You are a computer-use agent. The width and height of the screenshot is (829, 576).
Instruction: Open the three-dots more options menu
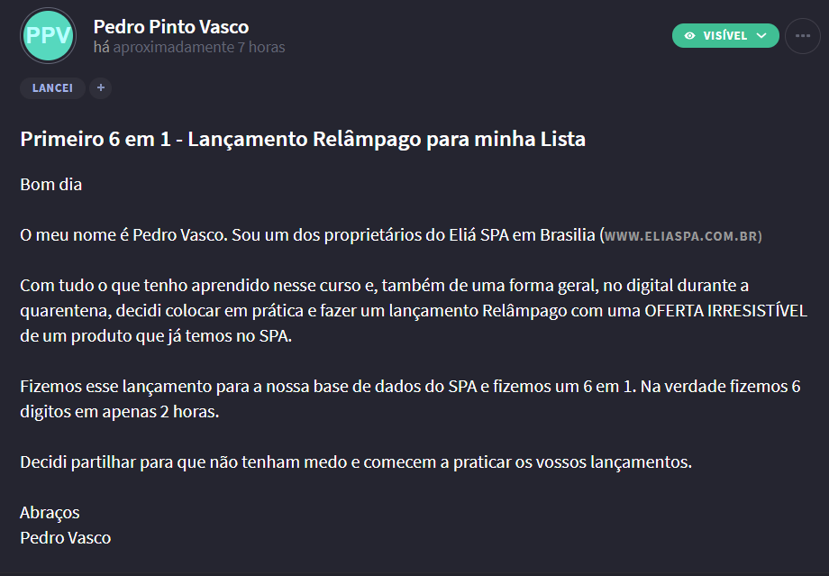point(803,36)
